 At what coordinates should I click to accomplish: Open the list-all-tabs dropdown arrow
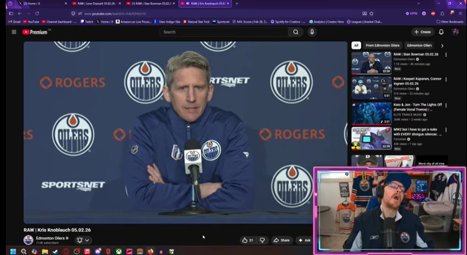click(x=418, y=4)
